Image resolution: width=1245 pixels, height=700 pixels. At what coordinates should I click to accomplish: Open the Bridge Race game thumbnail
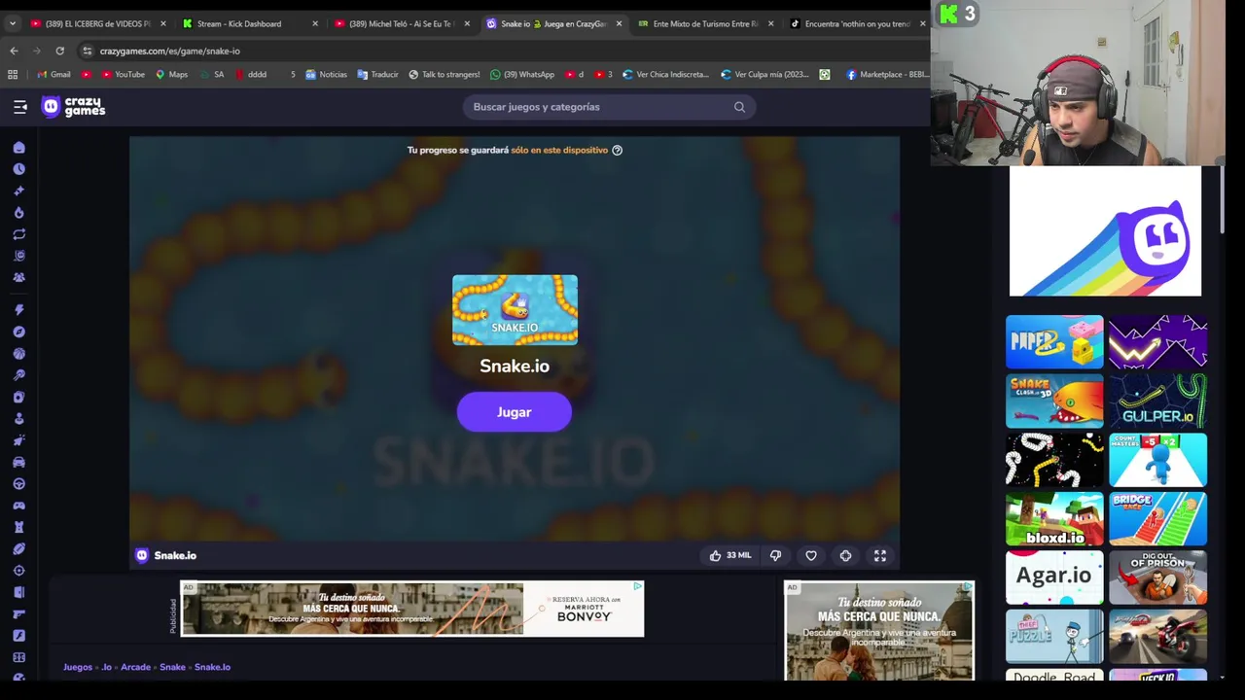point(1157,519)
